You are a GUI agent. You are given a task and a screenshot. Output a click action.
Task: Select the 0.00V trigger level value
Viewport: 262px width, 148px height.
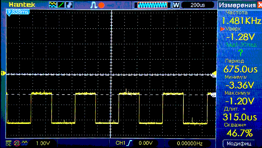(146, 143)
